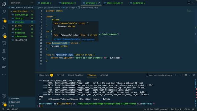Image resolution: width=197 pixels, height=111 pixels.
Task: Switch to the client_test.go tab
Action: click(x=114, y=3)
